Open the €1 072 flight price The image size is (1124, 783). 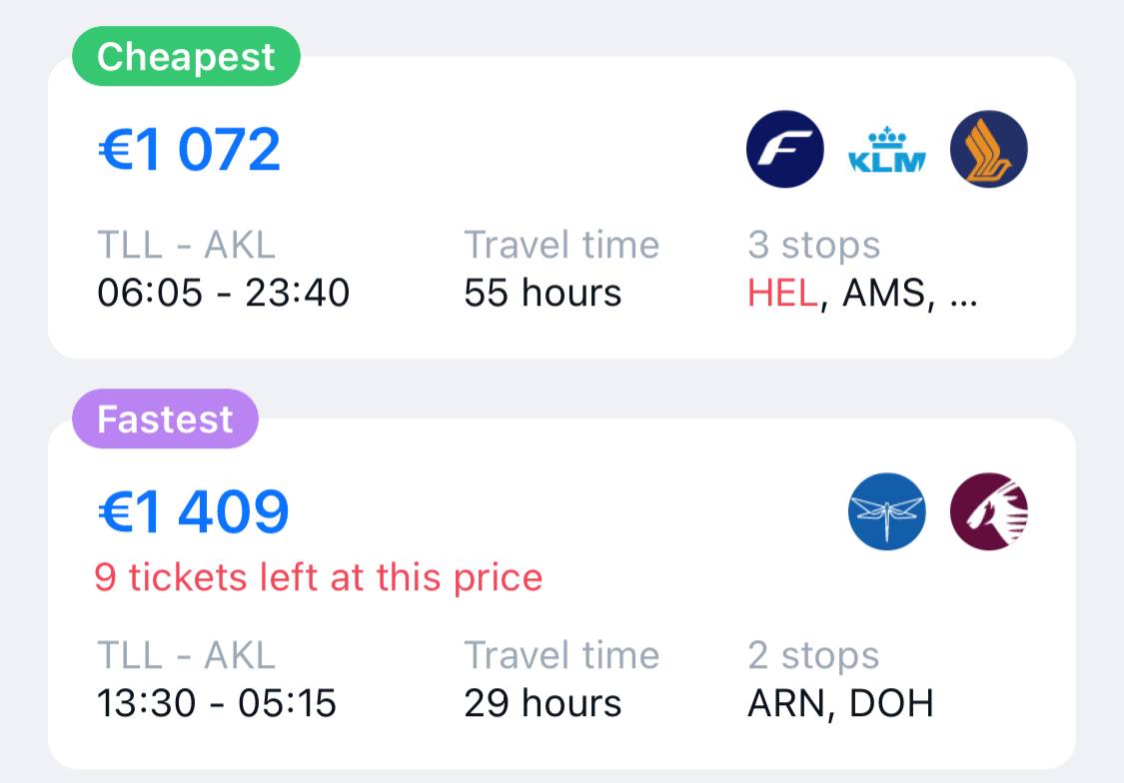pyautogui.click(x=190, y=150)
